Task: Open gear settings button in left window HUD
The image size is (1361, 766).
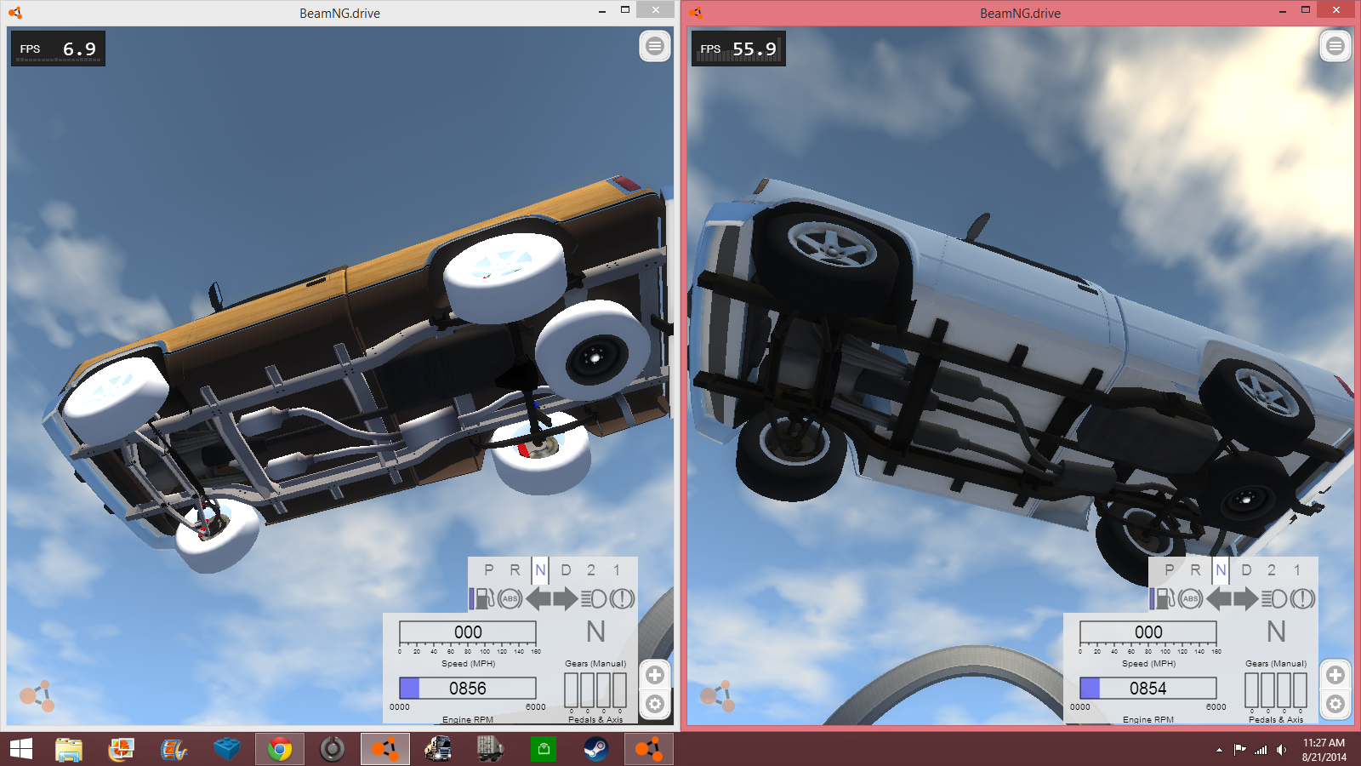Action: point(654,704)
